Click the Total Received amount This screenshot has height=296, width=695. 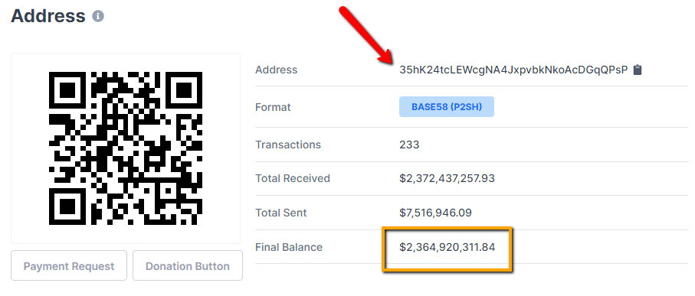(447, 178)
